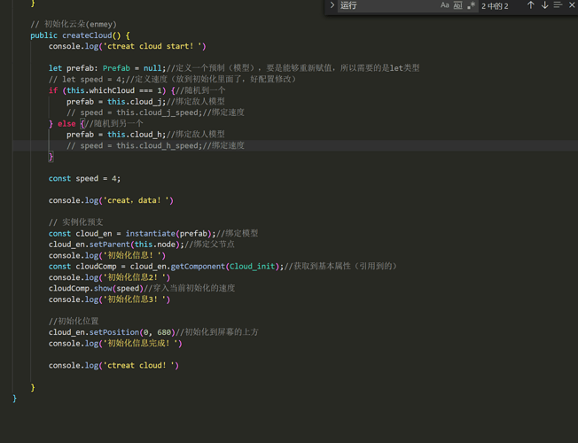Click the '2 中的 2' match count text
Viewport: 578px width, 443px height.
(495, 6)
